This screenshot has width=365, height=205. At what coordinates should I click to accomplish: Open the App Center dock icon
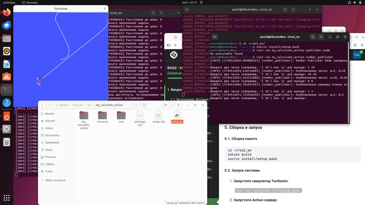tap(7, 77)
